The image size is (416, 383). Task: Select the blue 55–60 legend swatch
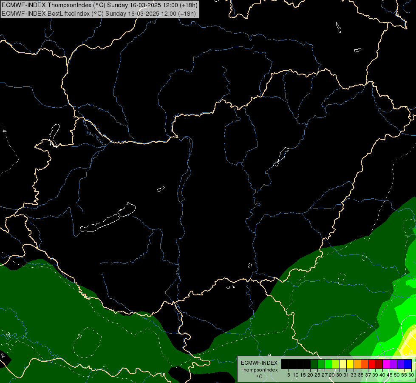pos(408,364)
